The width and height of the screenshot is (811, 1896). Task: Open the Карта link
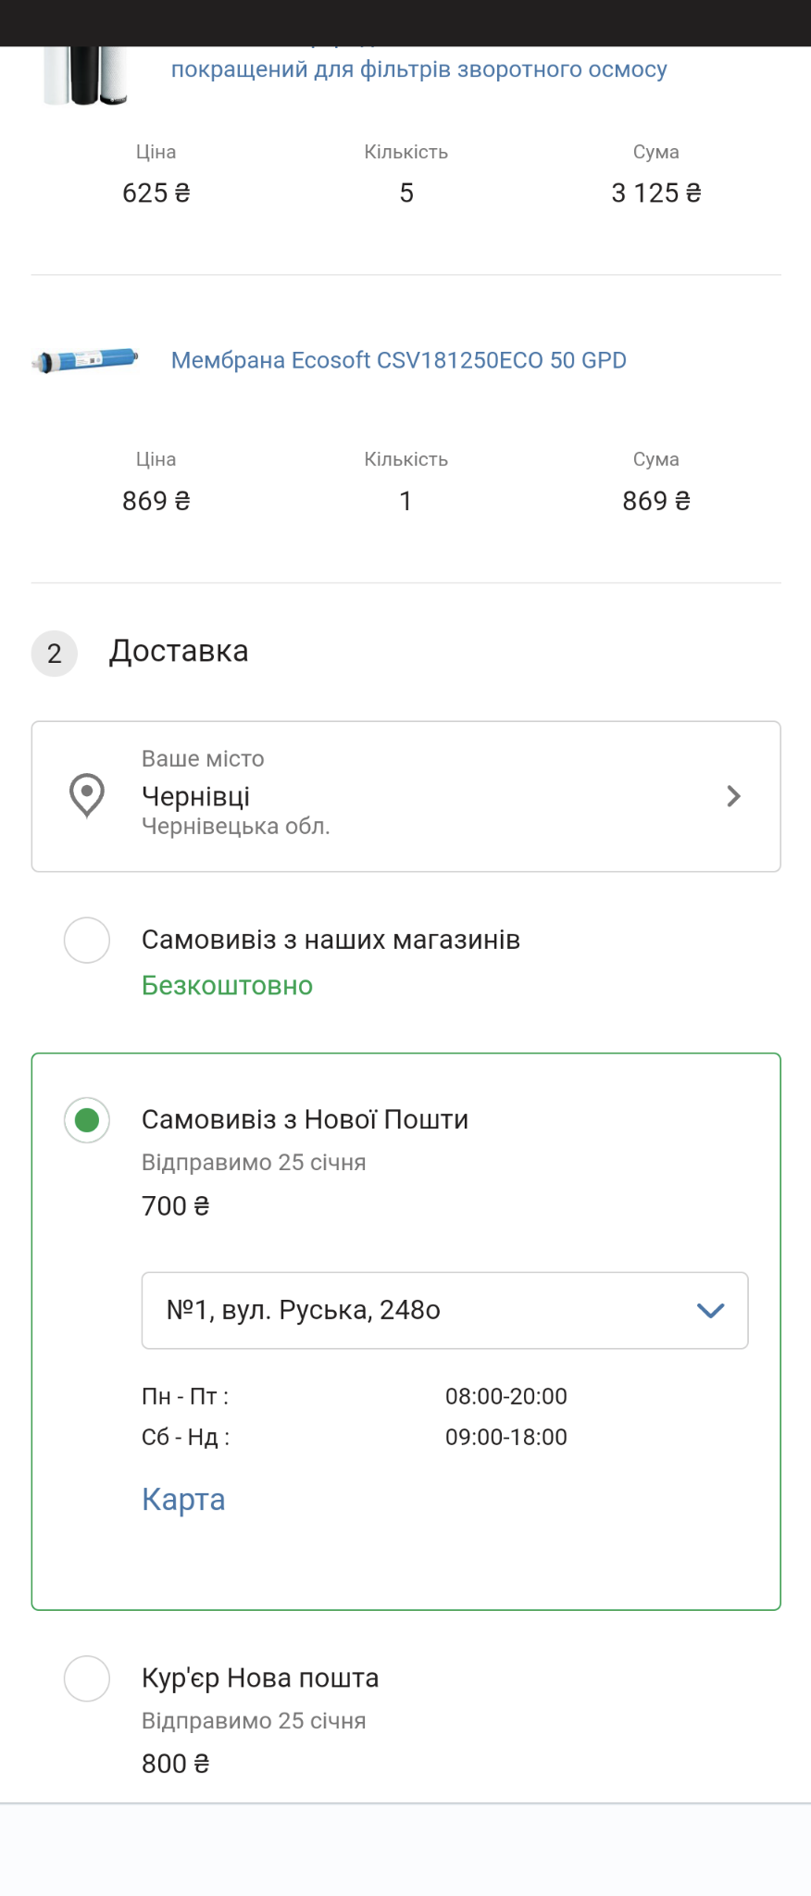click(x=183, y=1499)
